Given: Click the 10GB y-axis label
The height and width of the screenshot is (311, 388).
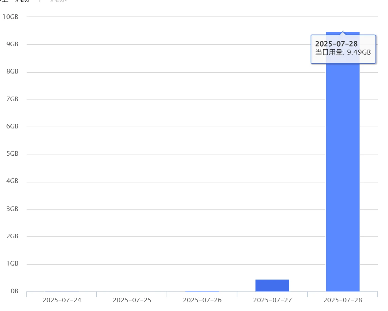Looking at the screenshot, I should (x=10, y=17).
